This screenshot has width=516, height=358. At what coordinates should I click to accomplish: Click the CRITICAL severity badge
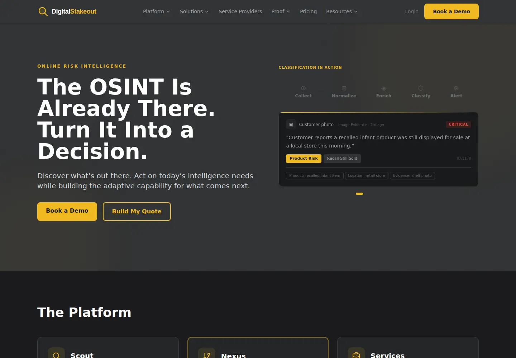pyautogui.click(x=458, y=124)
